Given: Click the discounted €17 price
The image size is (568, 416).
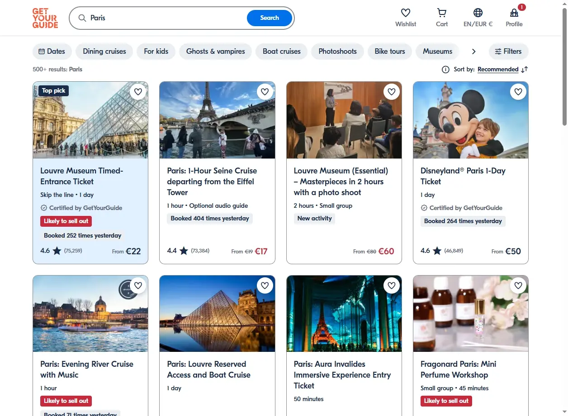Looking at the screenshot, I should (x=261, y=251).
